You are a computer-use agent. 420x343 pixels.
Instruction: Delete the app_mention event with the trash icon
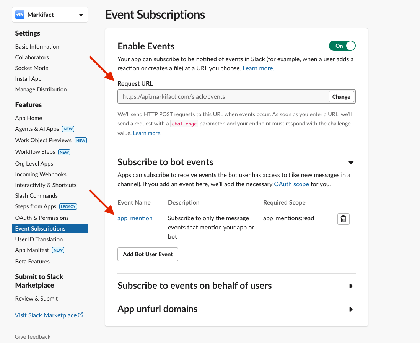click(x=343, y=219)
